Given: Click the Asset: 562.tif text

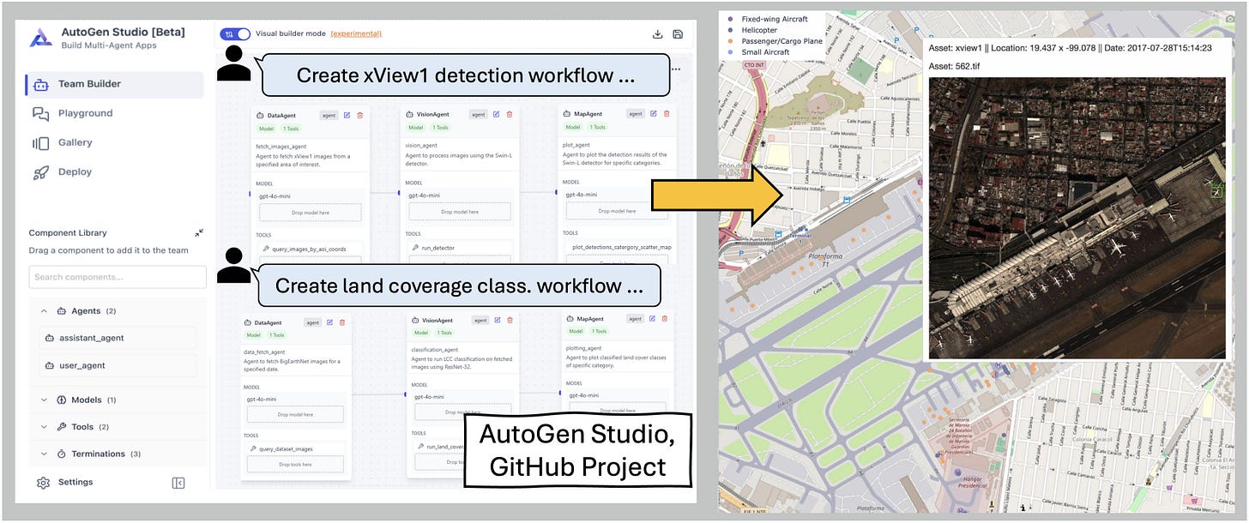Looking at the screenshot, I should (x=955, y=65).
